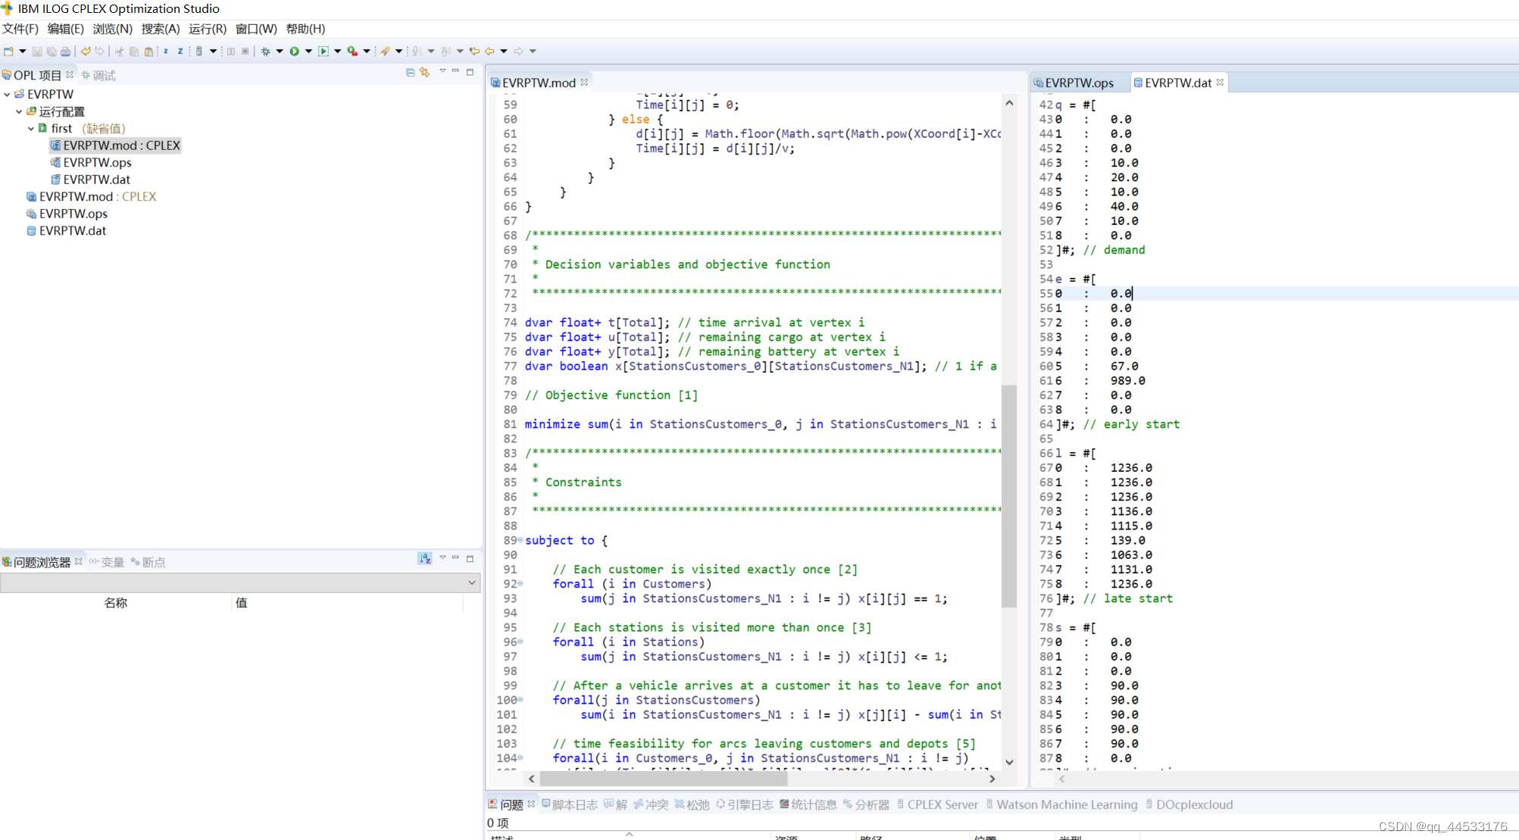Click the green Run toolbar icon
The width and height of the screenshot is (1519, 840).
294,51
